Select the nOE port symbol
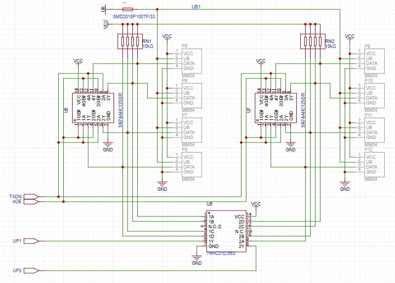 point(32,202)
